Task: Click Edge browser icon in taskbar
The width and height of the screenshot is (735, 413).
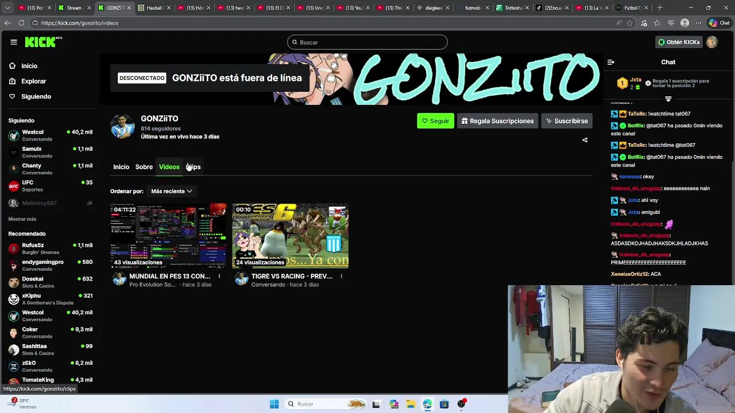Action: pyautogui.click(x=427, y=404)
